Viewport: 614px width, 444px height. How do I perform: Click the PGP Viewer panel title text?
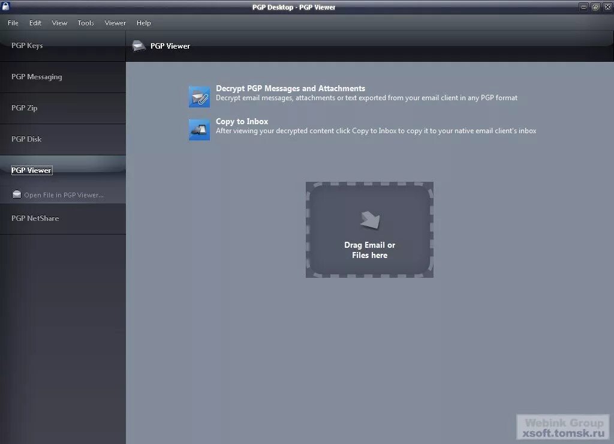[170, 46]
